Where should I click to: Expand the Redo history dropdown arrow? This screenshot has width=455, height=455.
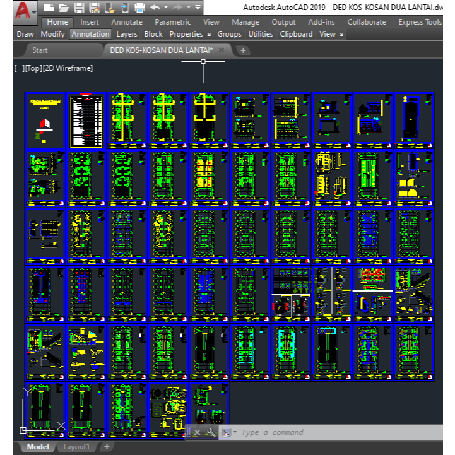189,8
